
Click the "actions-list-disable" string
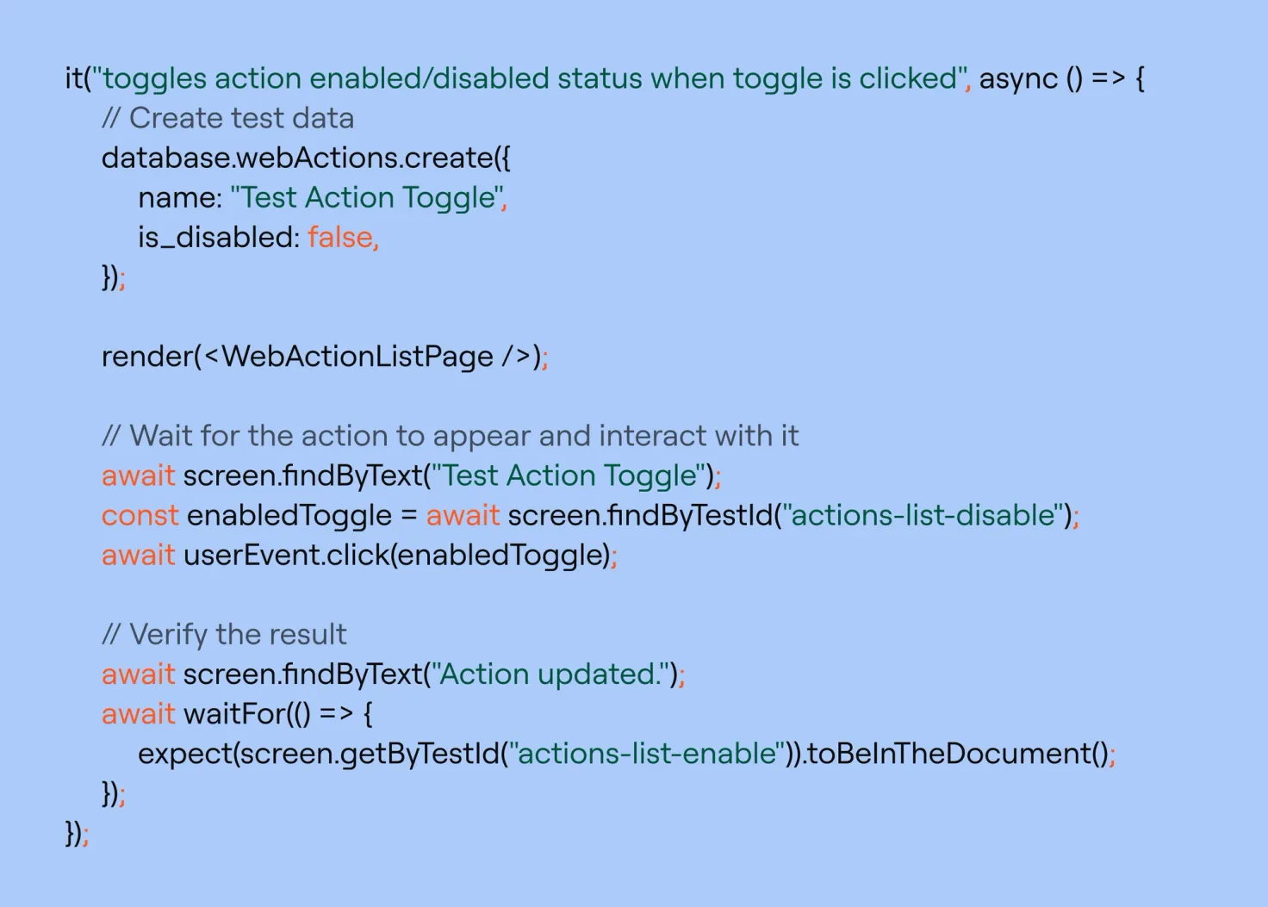point(923,515)
